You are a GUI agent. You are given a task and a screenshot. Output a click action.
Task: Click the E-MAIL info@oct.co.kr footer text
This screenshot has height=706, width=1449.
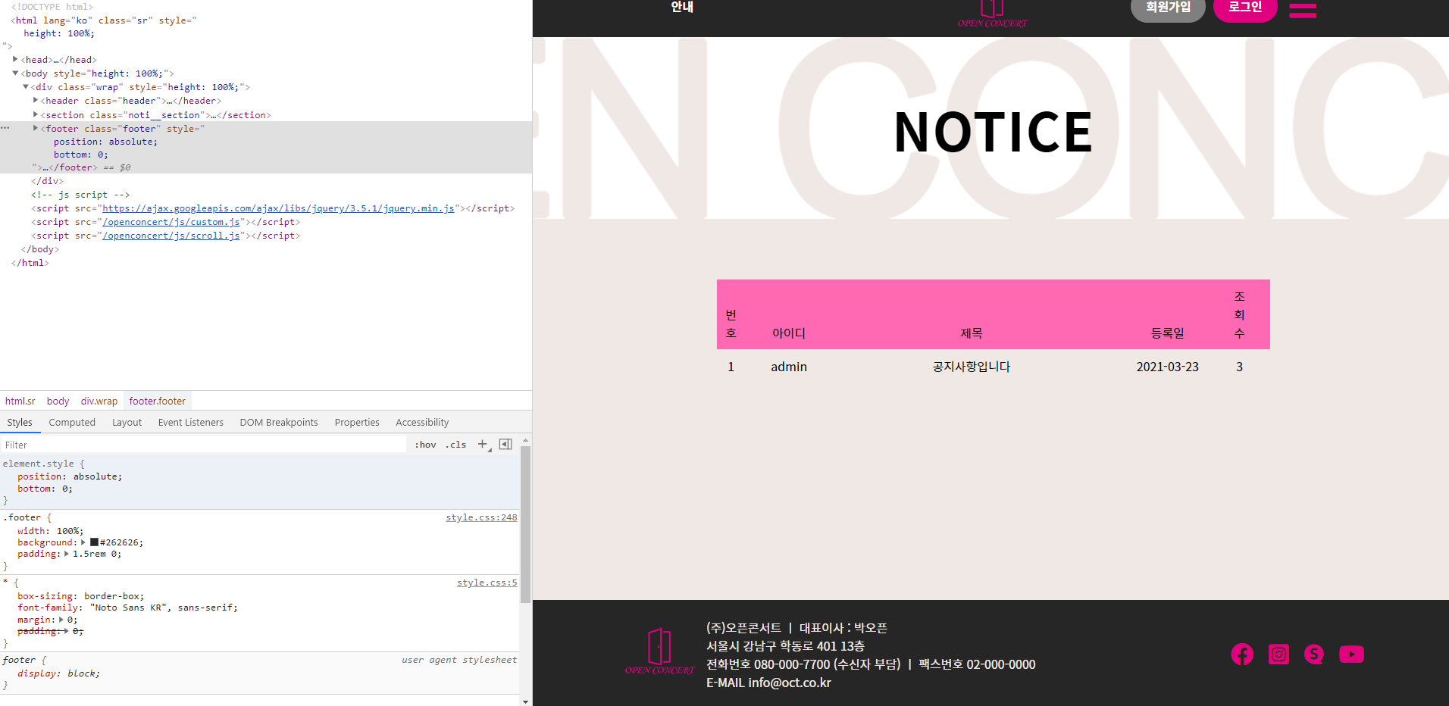[x=768, y=683]
